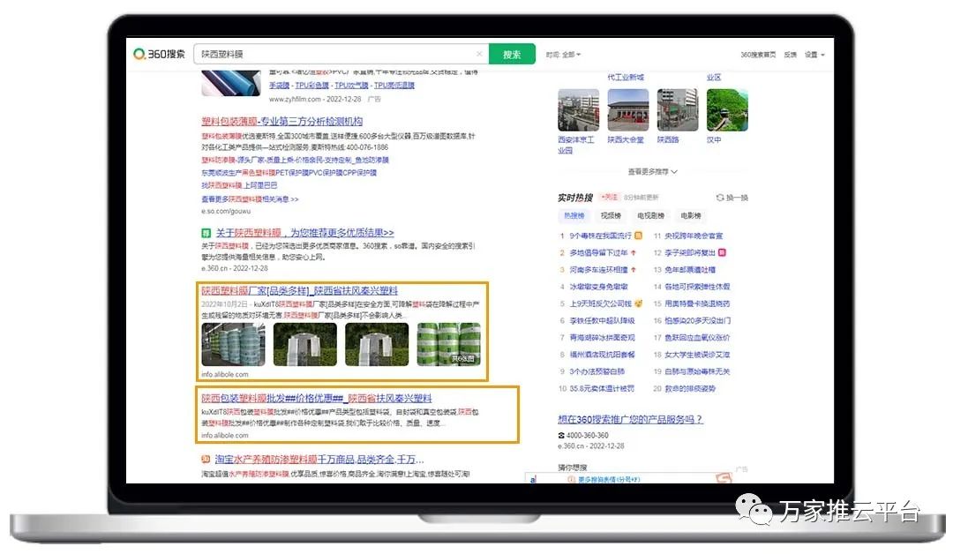Image resolution: width=953 pixels, height=554 pixels.
Task: Click the 陕西大会堂 thumbnail image
Action: tap(627, 110)
